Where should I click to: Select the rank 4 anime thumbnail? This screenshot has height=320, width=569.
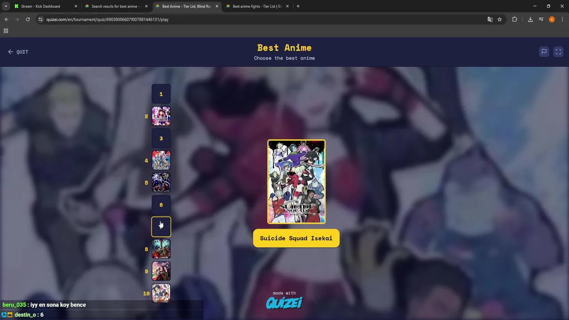[x=161, y=160]
